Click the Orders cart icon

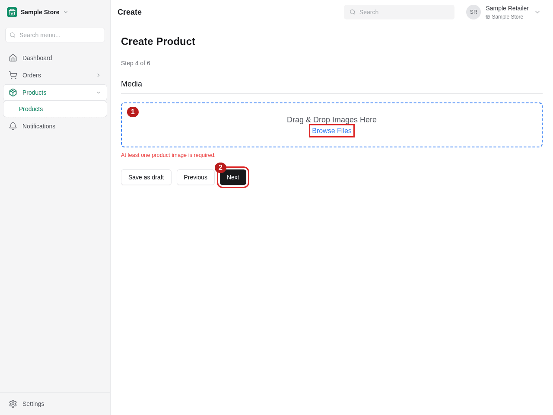(x=13, y=75)
